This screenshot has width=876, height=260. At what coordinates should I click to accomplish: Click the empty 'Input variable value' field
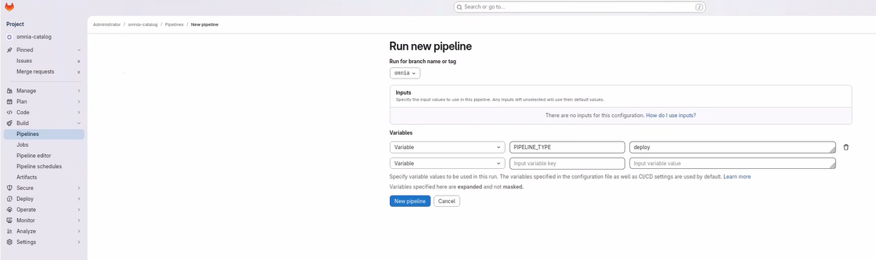click(x=733, y=163)
